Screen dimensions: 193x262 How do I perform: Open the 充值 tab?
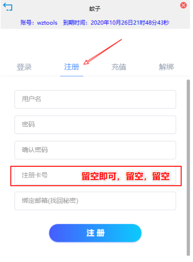click(x=119, y=67)
